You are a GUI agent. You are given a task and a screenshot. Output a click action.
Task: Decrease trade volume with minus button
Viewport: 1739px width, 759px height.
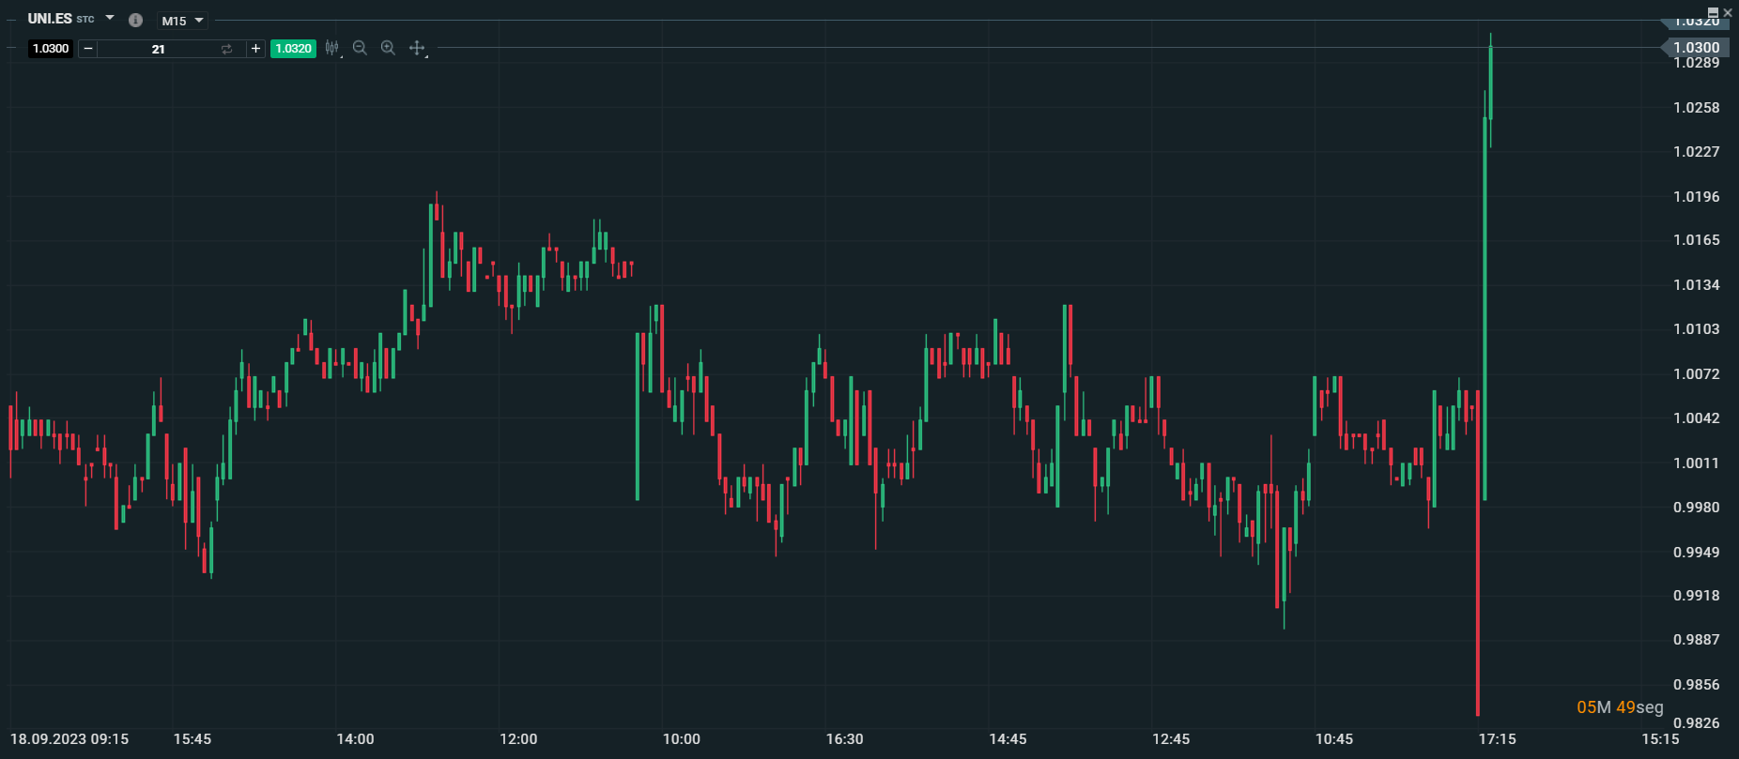coord(88,49)
